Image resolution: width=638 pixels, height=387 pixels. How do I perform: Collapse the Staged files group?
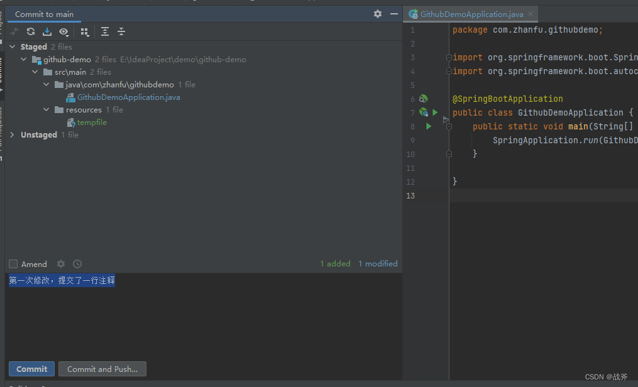click(x=13, y=47)
